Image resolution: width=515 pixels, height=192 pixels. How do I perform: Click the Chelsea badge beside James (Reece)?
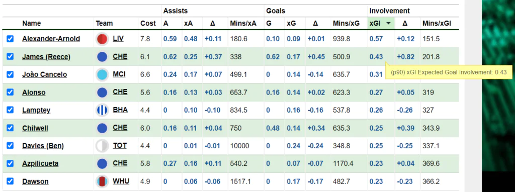coord(102,57)
